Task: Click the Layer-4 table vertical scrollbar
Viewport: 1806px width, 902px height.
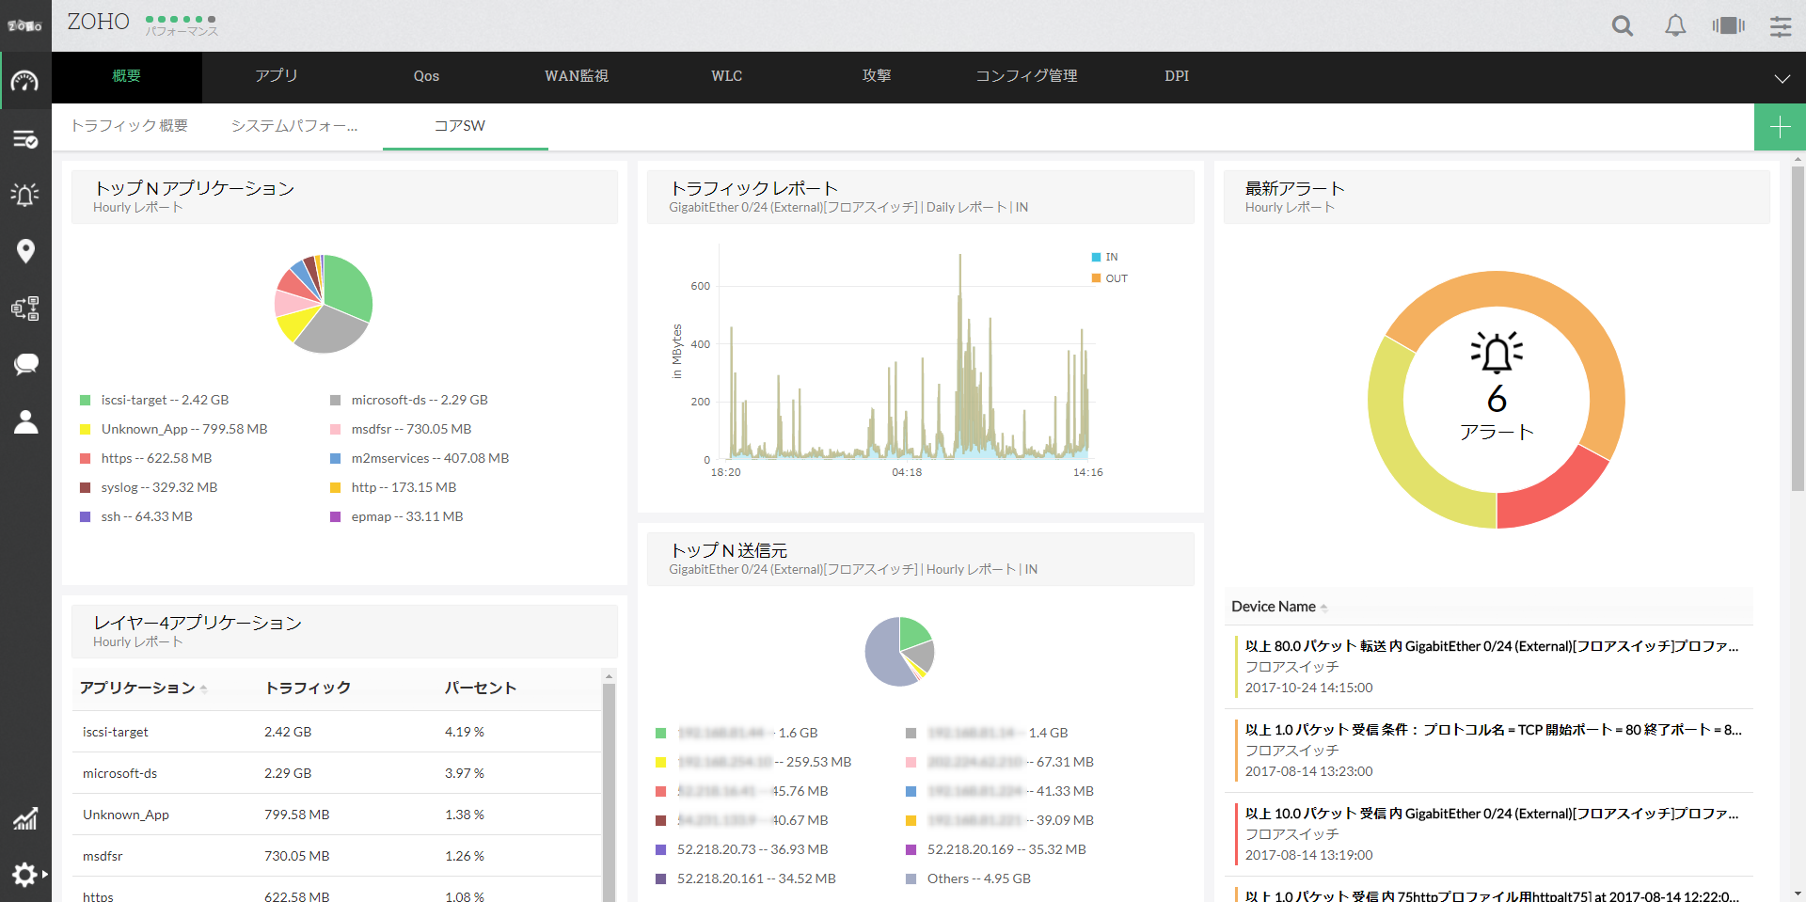Action: coord(609,790)
